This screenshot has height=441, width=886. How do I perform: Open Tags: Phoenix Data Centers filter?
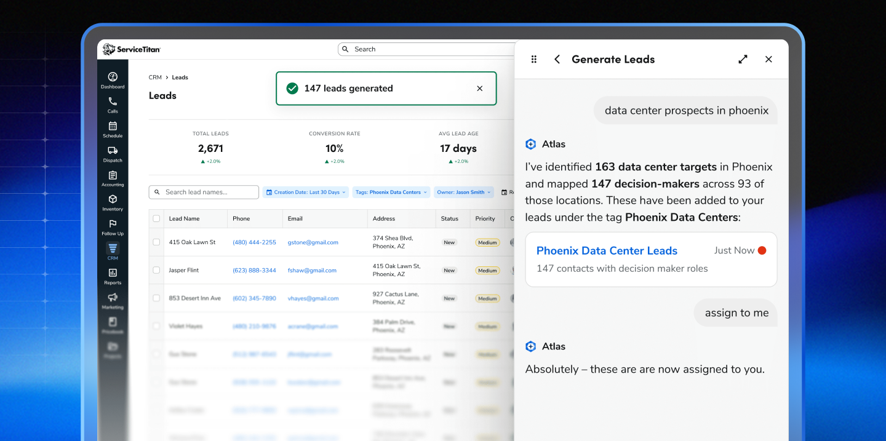pyautogui.click(x=391, y=192)
